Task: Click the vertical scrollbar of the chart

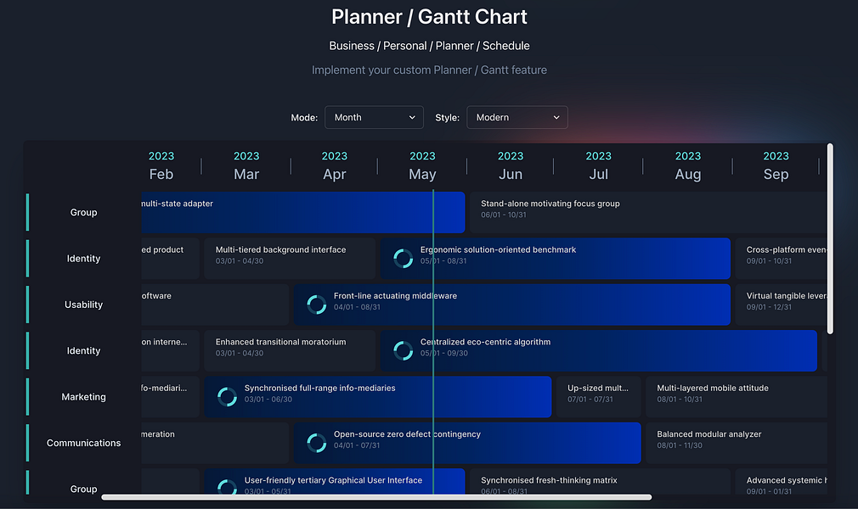Action: click(x=830, y=239)
